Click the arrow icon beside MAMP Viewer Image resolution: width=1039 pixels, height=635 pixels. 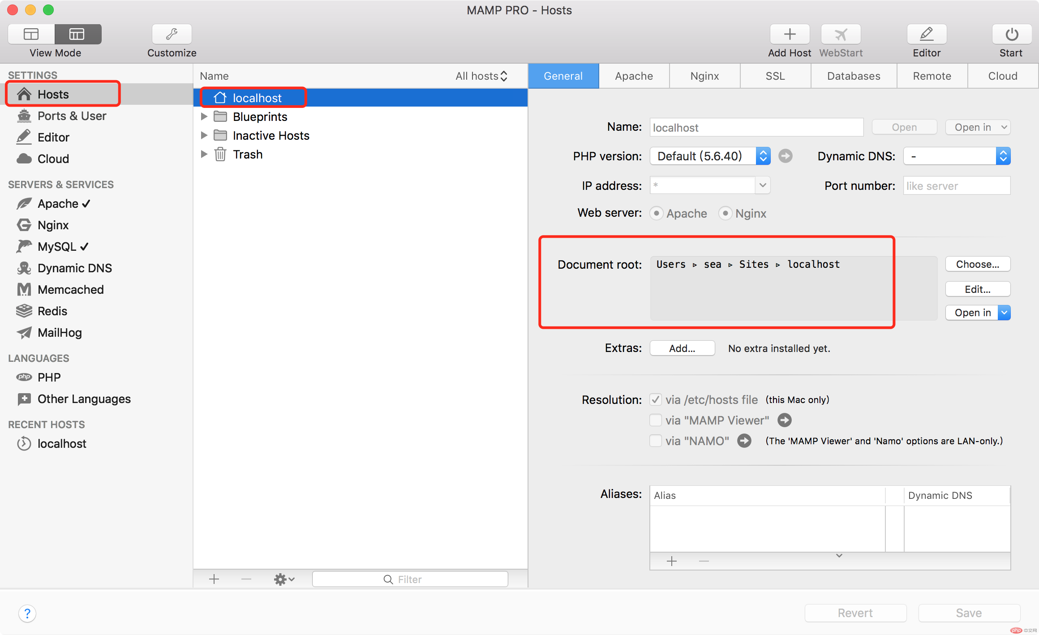[x=784, y=420]
